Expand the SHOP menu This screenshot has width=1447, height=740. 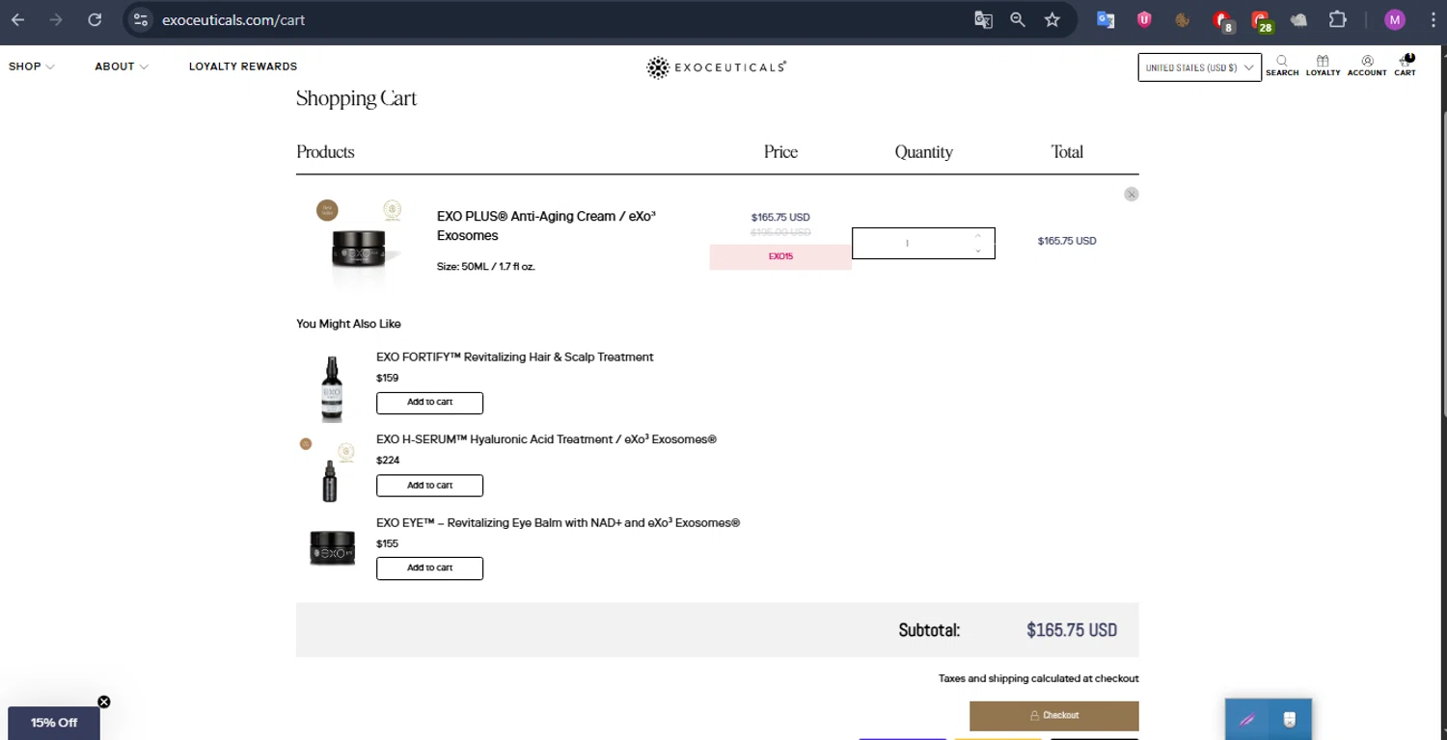(32, 66)
